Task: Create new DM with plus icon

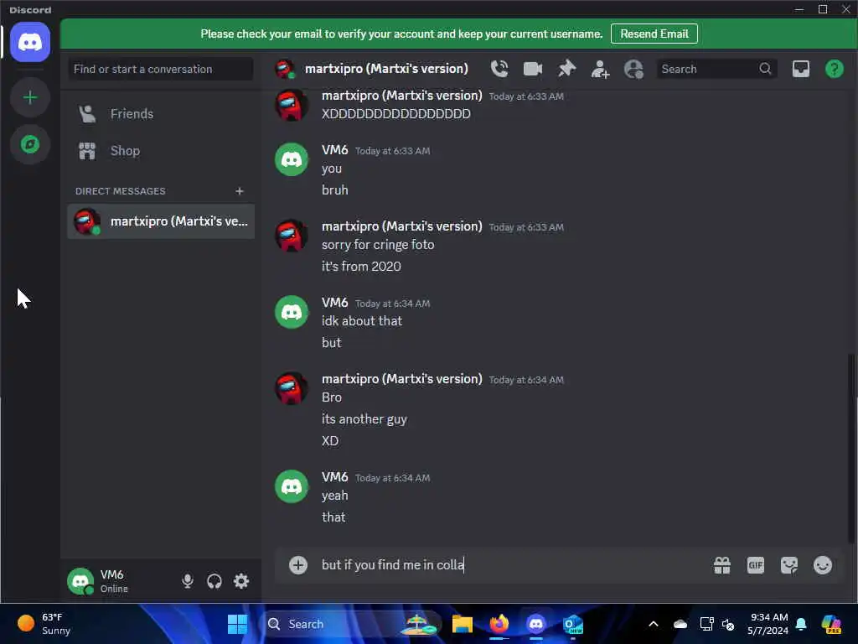Action: click(x=239, y=191)
